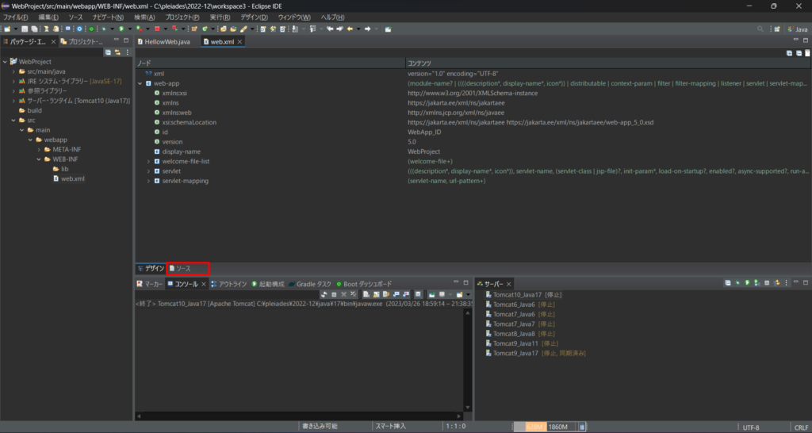Collapse the WEB-INF folder in tree
Viewport: 812px width, 433px height.
point(37,159)
